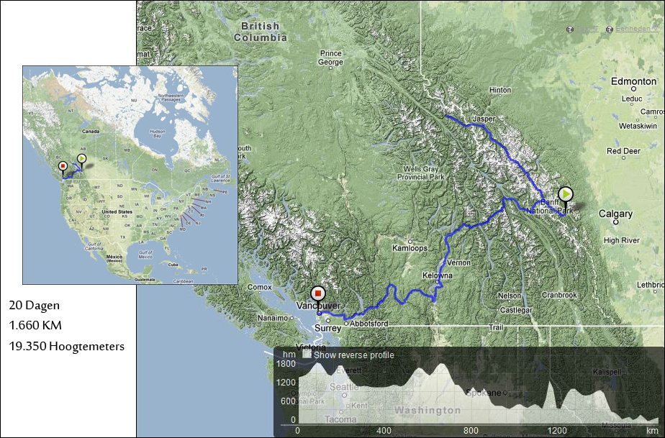This screenshot has height=438, width=665.
Task: Enable the Show reverse profile checkbox
Action: tap(307, 354)
